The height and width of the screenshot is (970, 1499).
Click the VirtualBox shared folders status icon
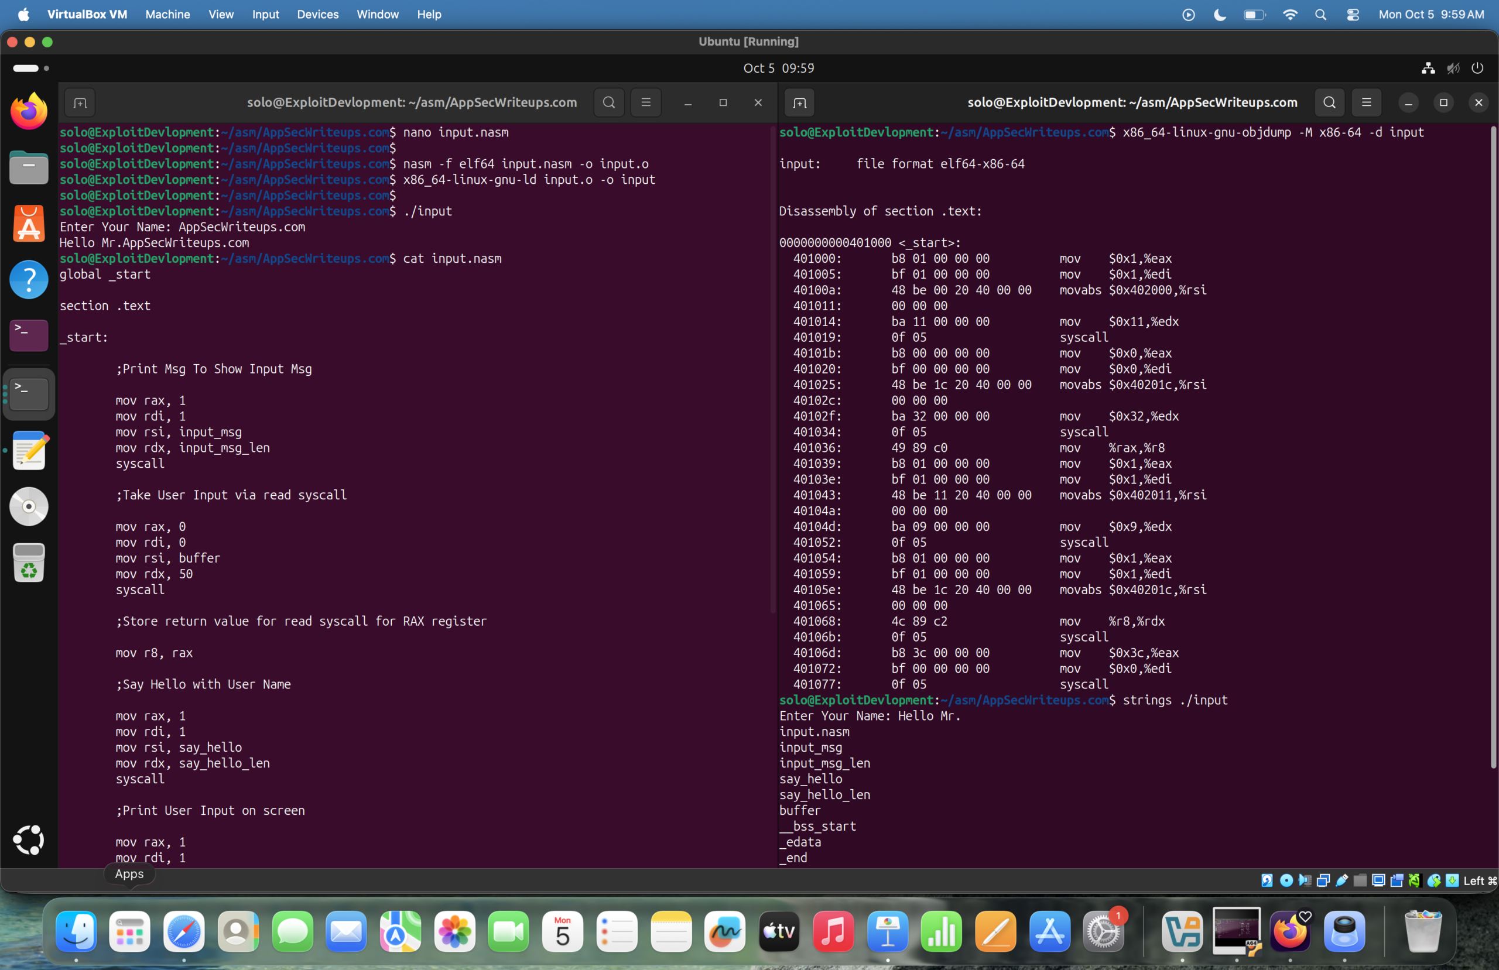[1359, 880]
